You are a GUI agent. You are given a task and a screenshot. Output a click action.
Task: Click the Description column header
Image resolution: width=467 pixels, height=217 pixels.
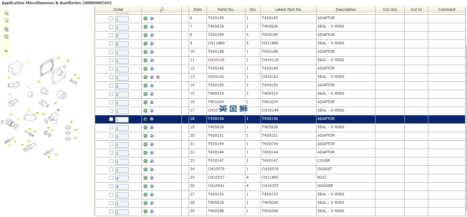[x=346, y=10]
